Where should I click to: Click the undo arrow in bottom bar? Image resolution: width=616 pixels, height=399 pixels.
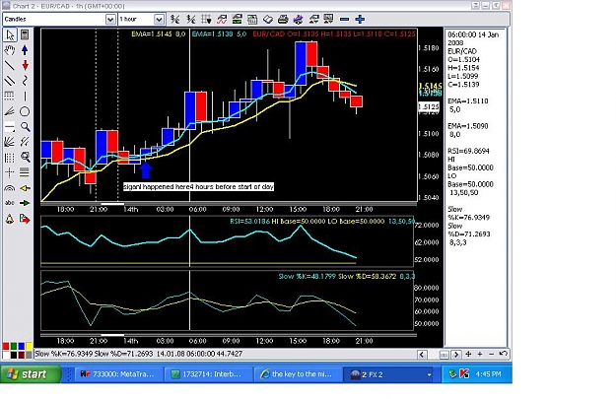click(504, 354)
